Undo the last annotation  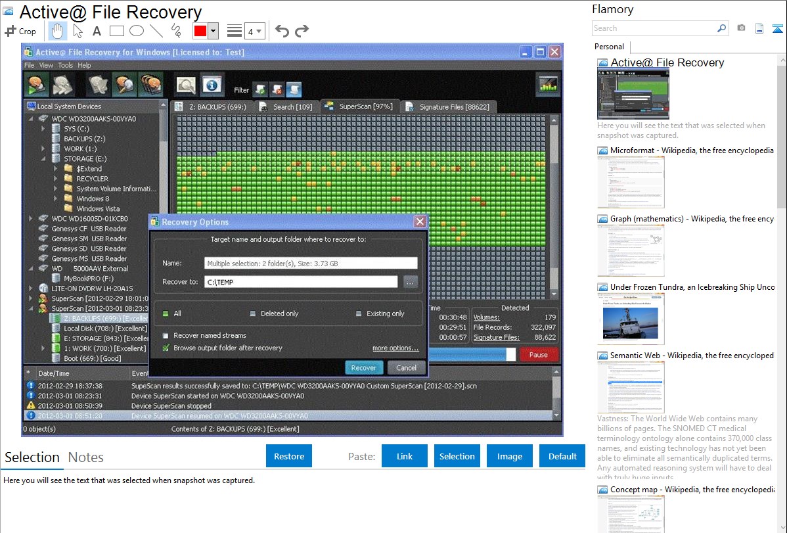tap(282, 31)
